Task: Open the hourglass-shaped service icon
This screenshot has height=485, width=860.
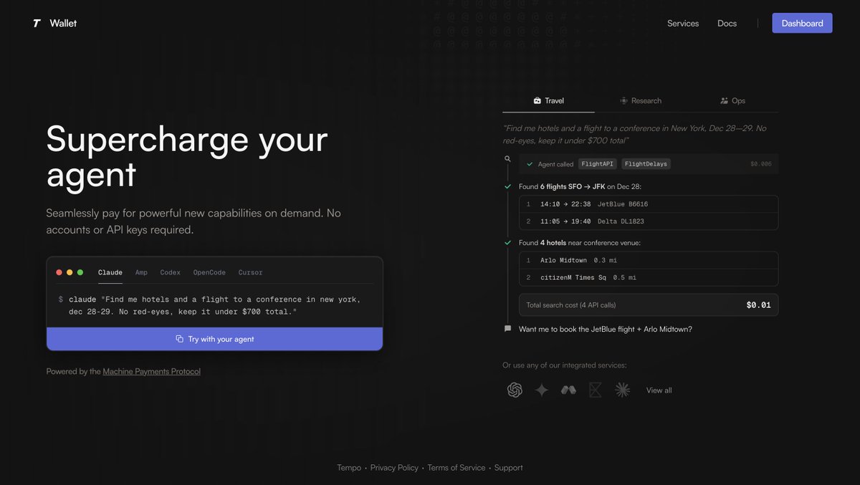Action: point(596,390)
